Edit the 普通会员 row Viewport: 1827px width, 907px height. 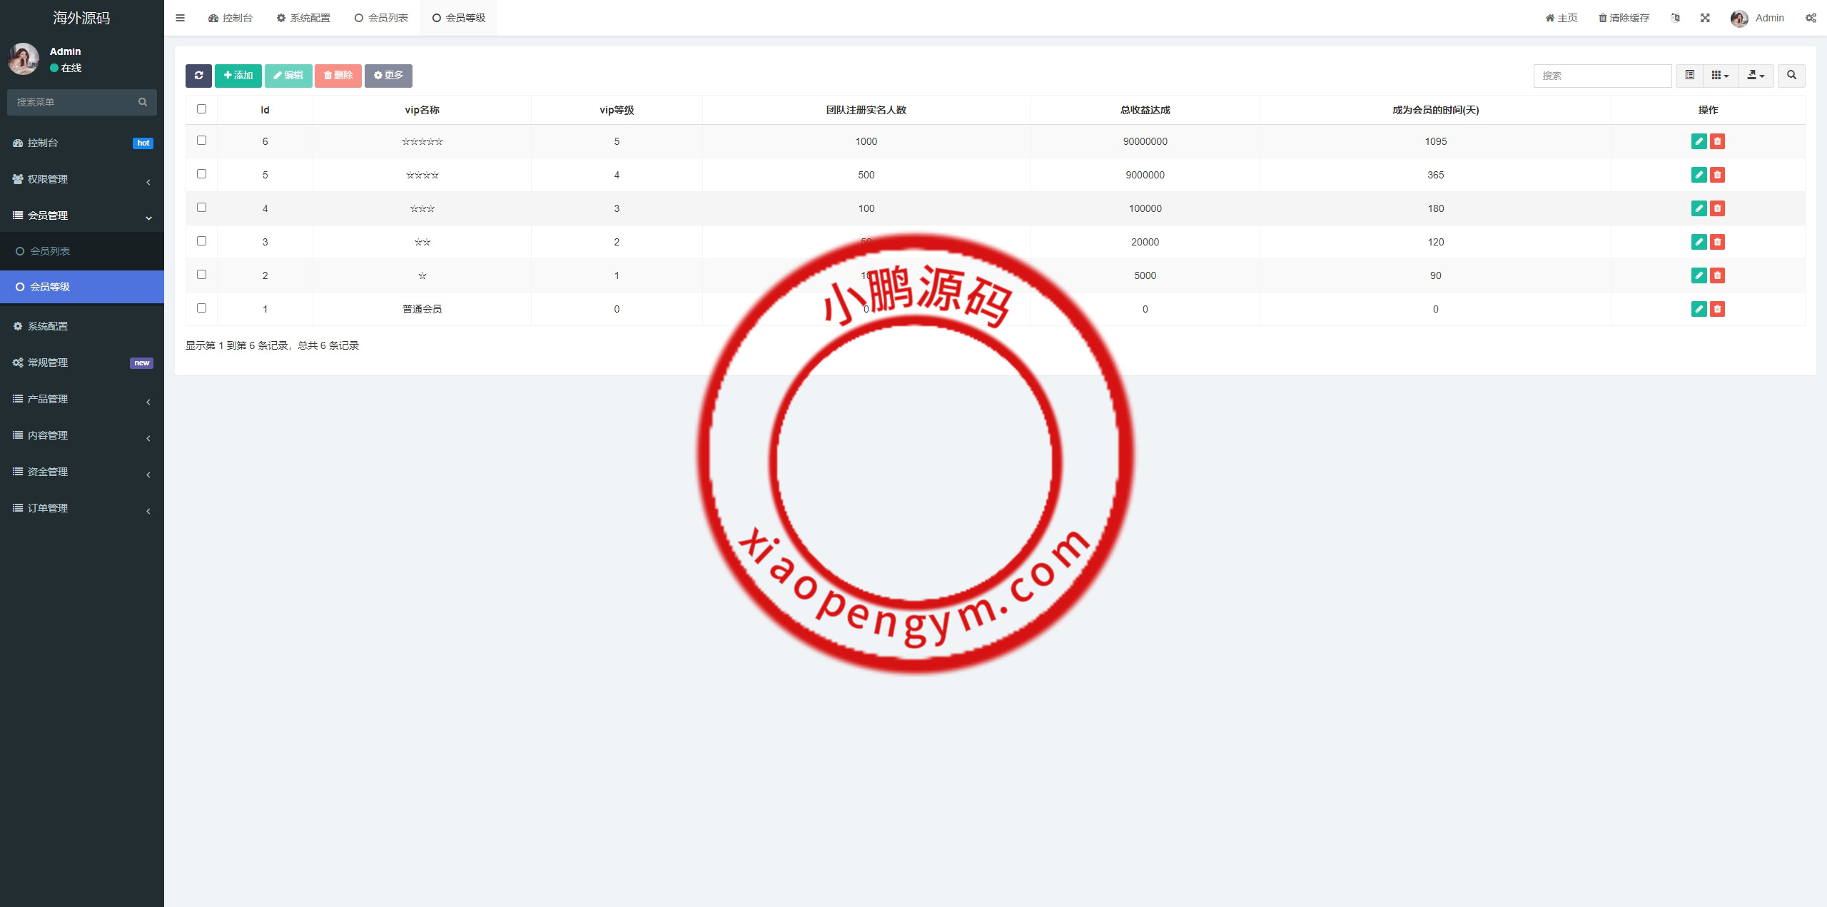click(1699, 309)
